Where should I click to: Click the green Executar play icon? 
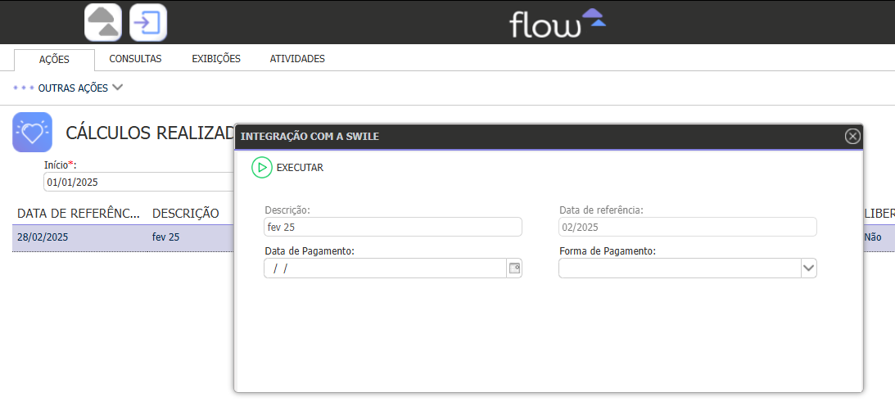coord(261,168)
